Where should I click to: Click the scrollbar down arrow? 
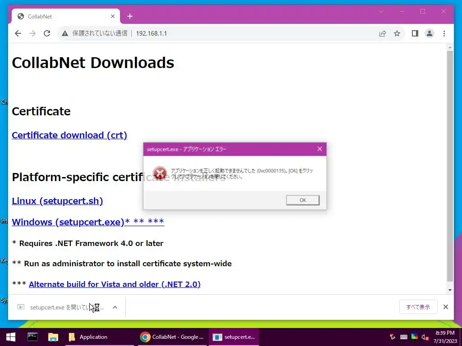450,290
